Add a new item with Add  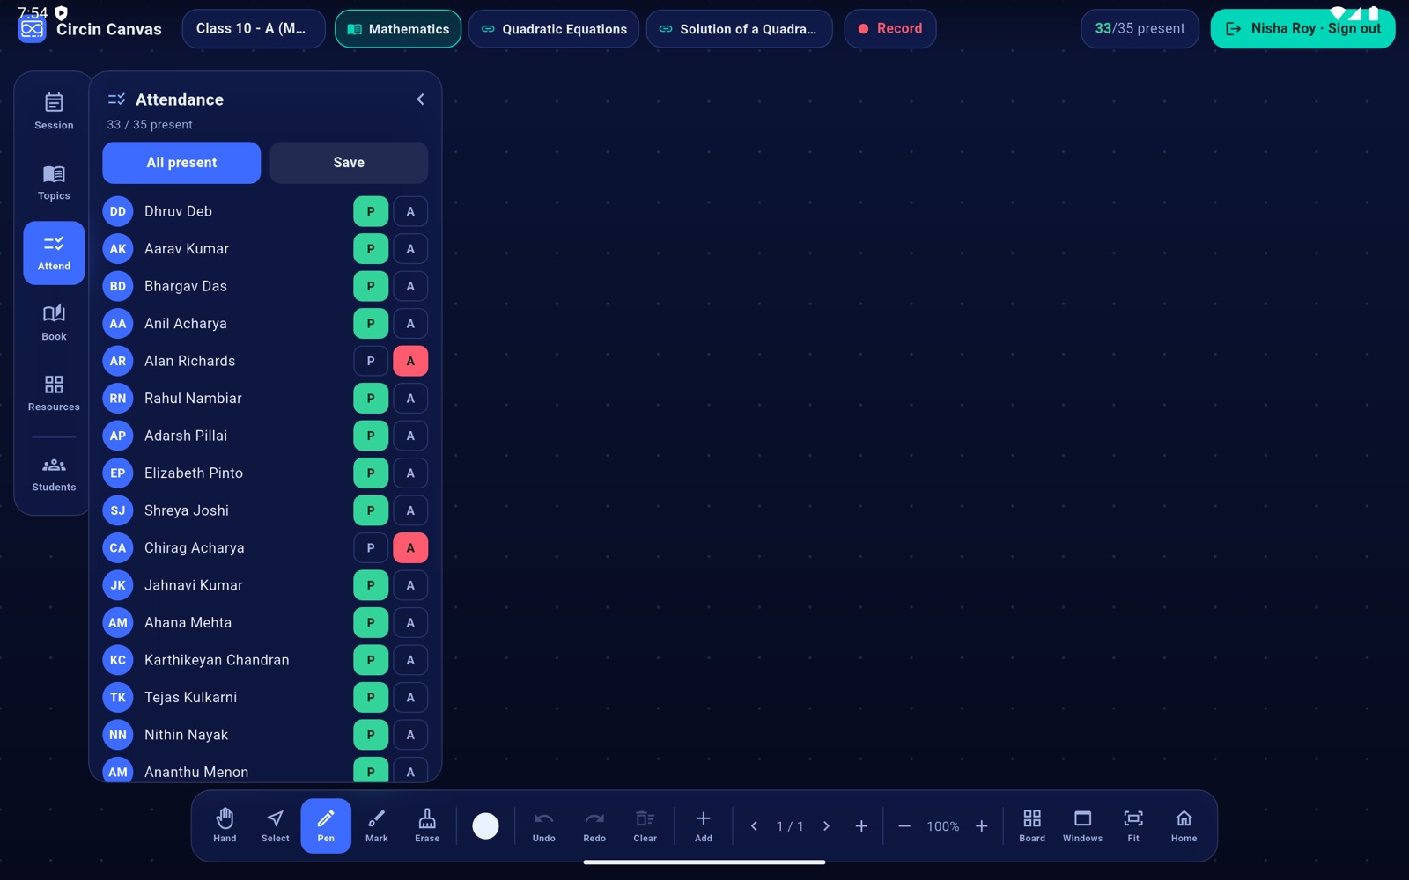pyautogui.click(x=704, y=825)
